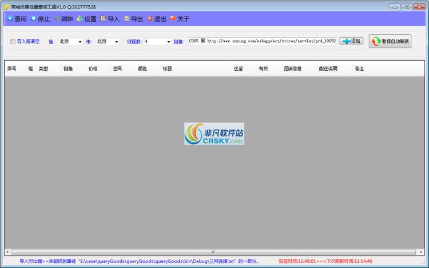Click the 暂停自动刷新 button

(x=390, y=41)
